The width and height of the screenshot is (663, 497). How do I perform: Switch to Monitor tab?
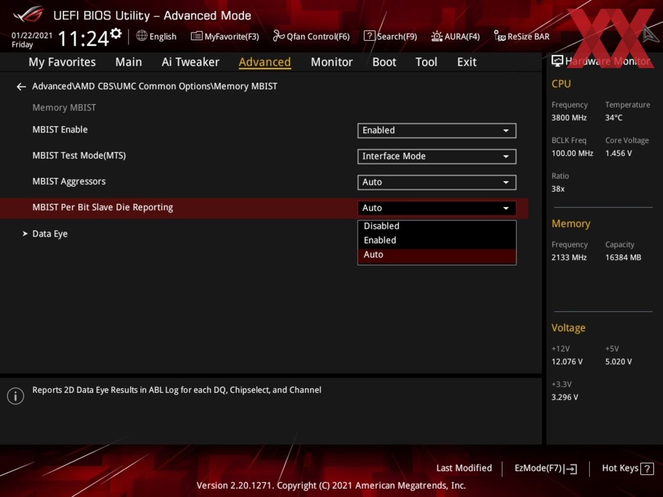click(x=331, y=62)
